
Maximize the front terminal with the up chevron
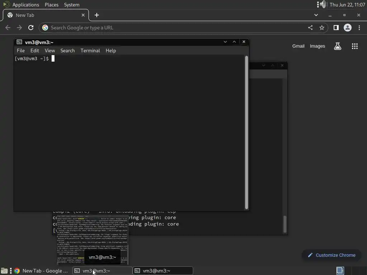pos(234,42)
